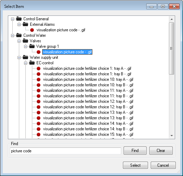
Task: Click the Clear button
Action: click(161, 151)
